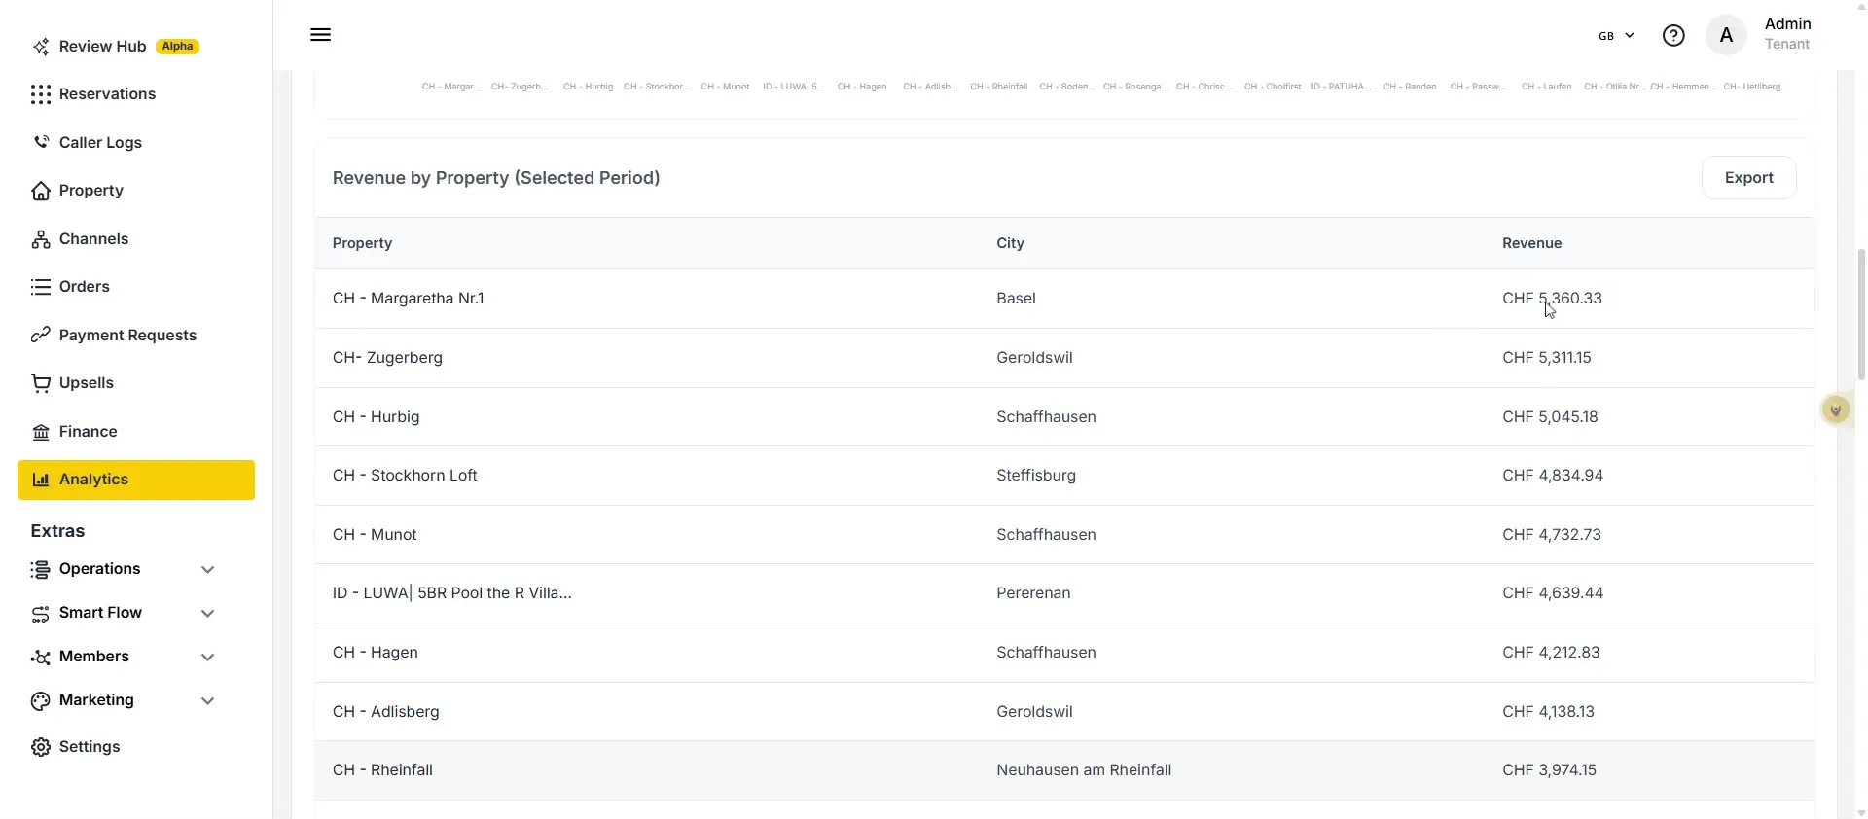The height and width of the screenshot is (819, 1868).
Task: Click the CH - Margaretha Nr.1 property row
Action: tap(1064, 299)
